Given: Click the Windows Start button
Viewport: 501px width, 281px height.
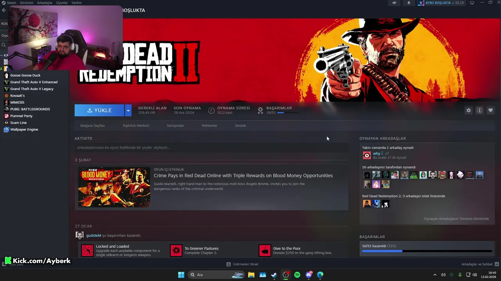Looking at the screenshot, I should (x=181, y=275).
